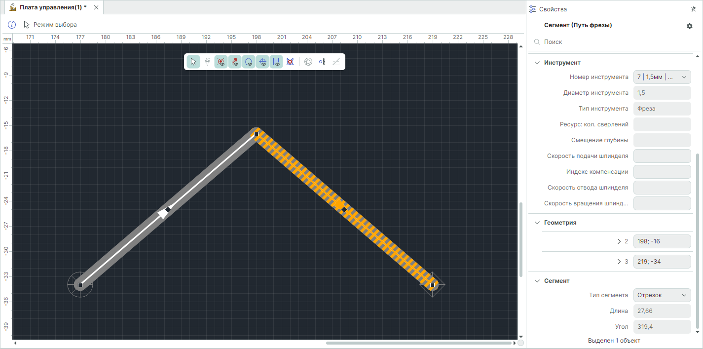Viewport: 703px width, 349px height.
Task: Toggle blue pentagon outline visibility button
Action: (x=249, y=62)
